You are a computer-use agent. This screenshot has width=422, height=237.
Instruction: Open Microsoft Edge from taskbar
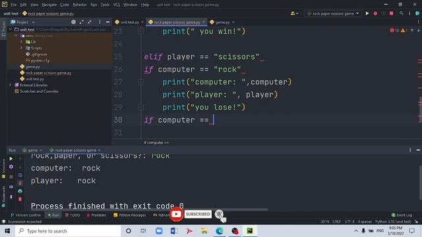point(220,231)
